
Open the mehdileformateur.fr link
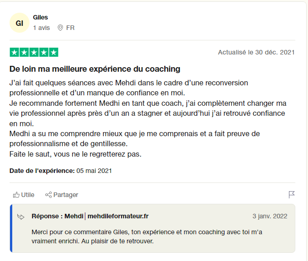pyautogui.click(x=118, y=216)
